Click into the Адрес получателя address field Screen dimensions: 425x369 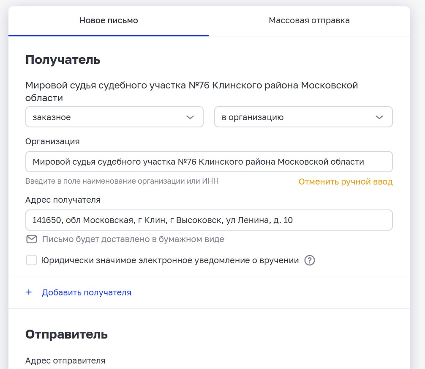tap(209, 220)
